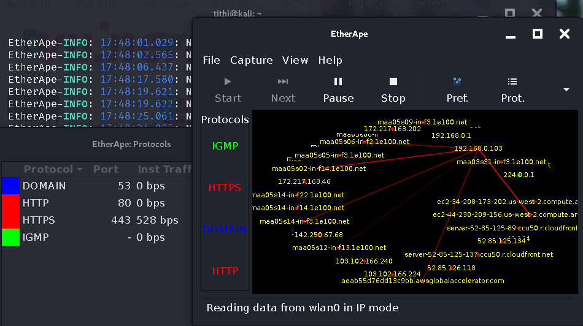Click the Port column header
This screenshot has width=583, height=326.
pos(106,169)
